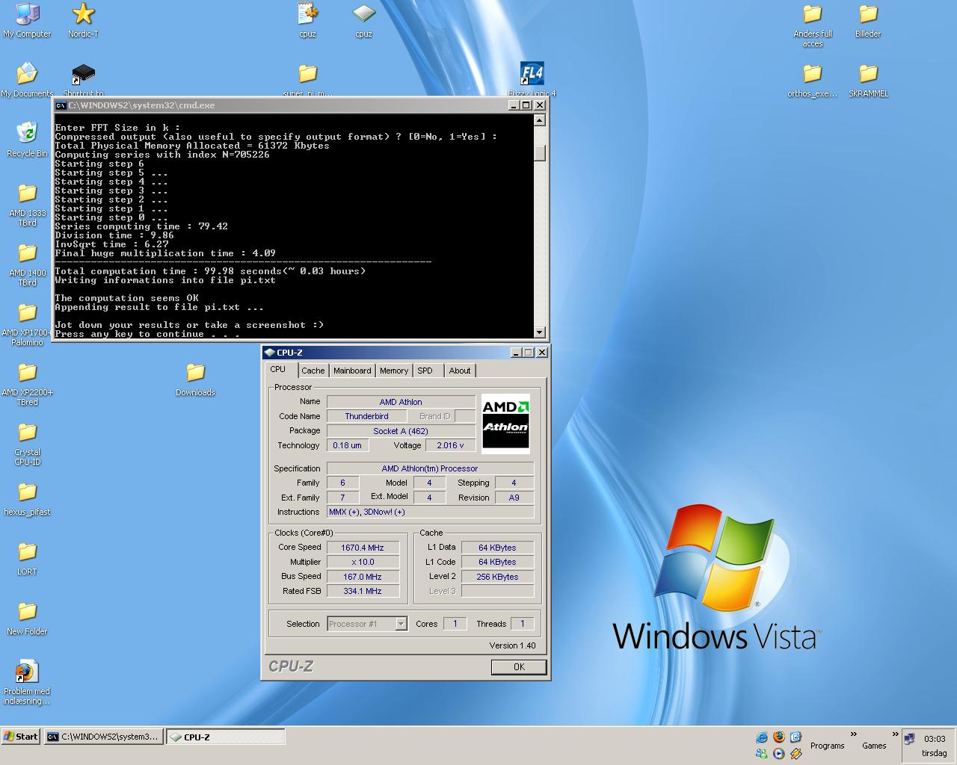Image resolution: width=957 pixels, height=765 pixels.
Task: Click the Outlook Express quick launch icon
Action: click(796, 737)
